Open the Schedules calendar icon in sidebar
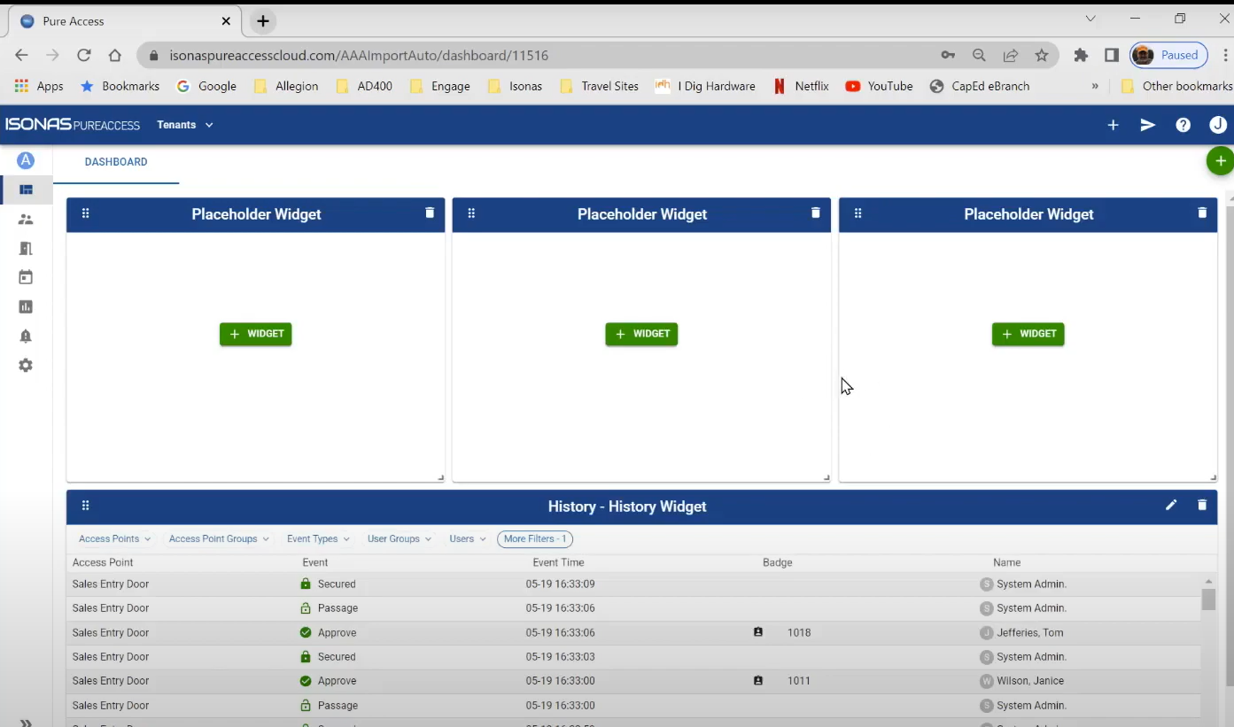This screenshot has height=727, width=1234. [x=26, y=277]
